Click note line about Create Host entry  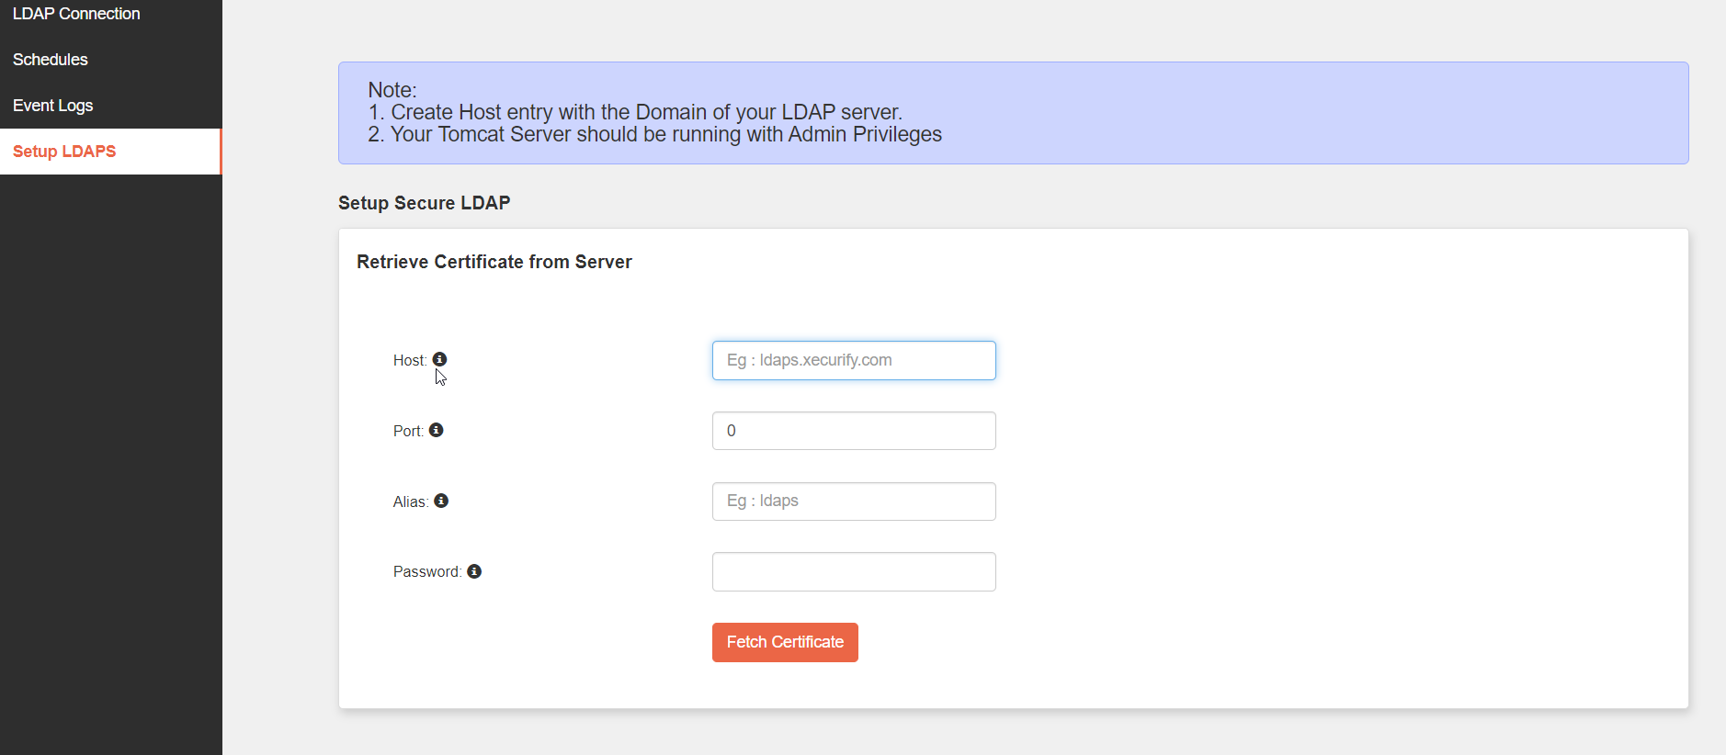[x=635, y=112]
